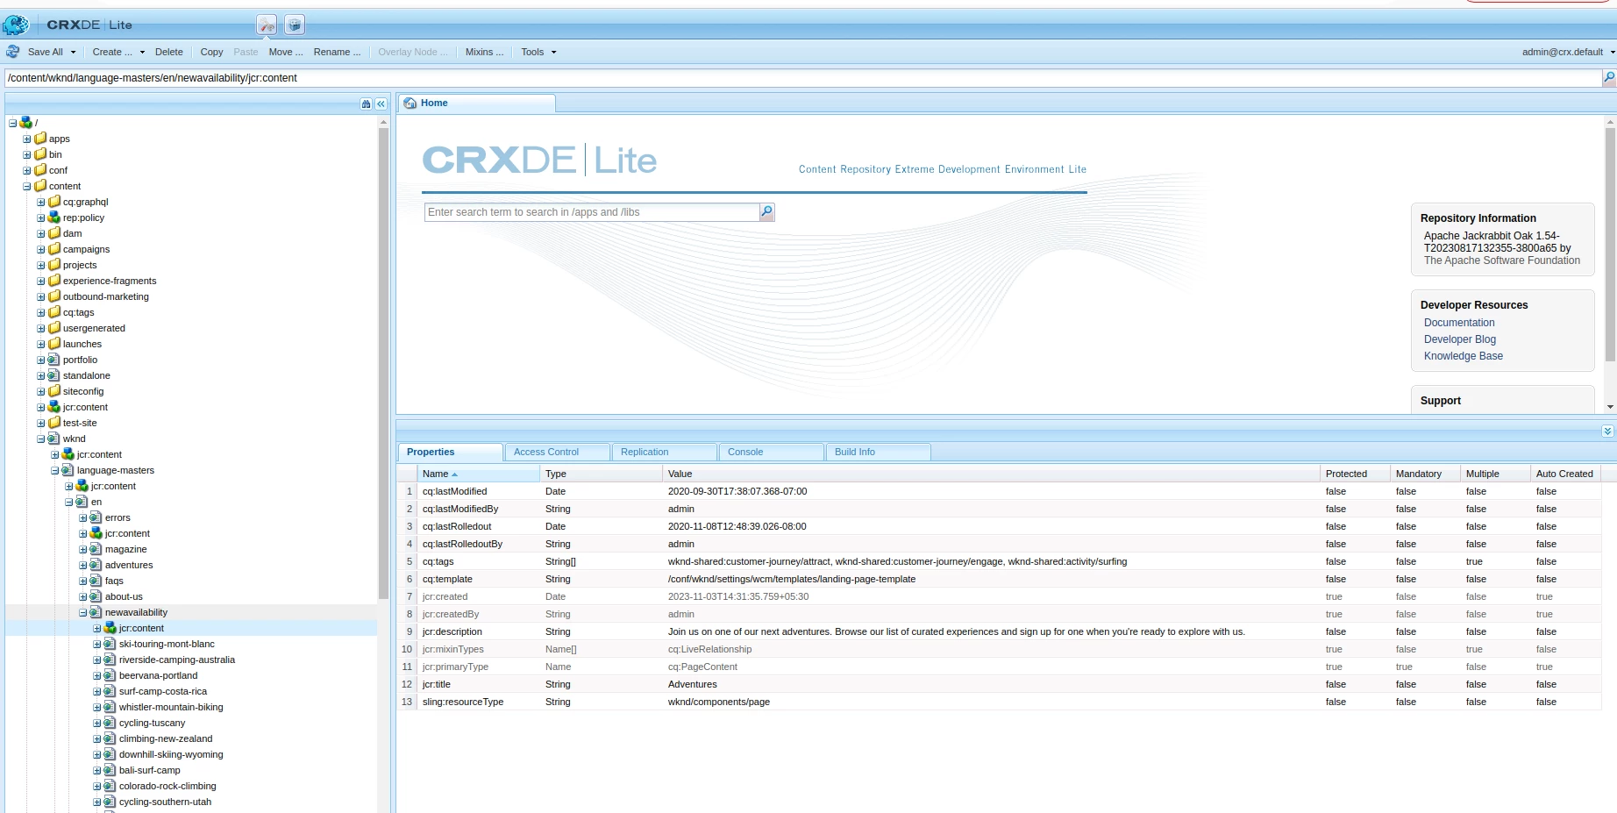
Task: Click the Rename ... toolbar button
Action: [337, 52]
